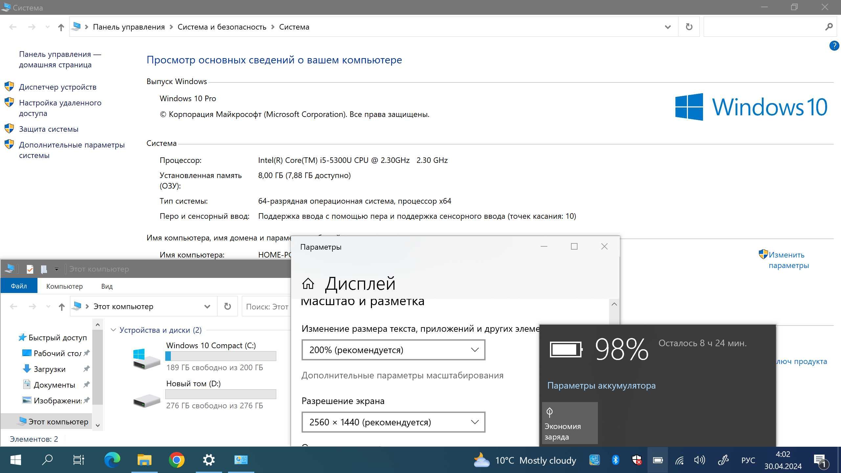This screenshot has width=841, height=473.
Task: Open Chrome from the taskbar
Action: (x=176, y=460)
